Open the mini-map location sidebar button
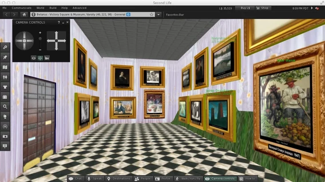The height and width of the screenshot is (182, 325). tap(5, 116)
